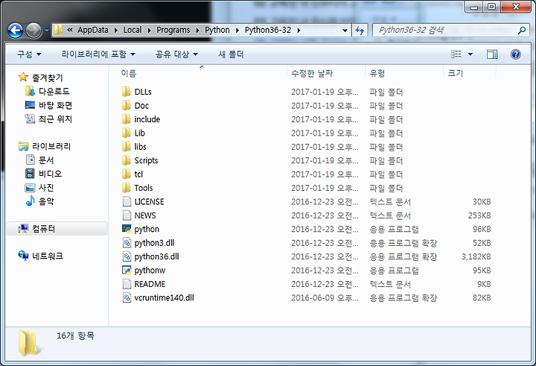Select the Lib folder icon
The width and height of the screenshot is (536, 366).
(x=127, y=133)
